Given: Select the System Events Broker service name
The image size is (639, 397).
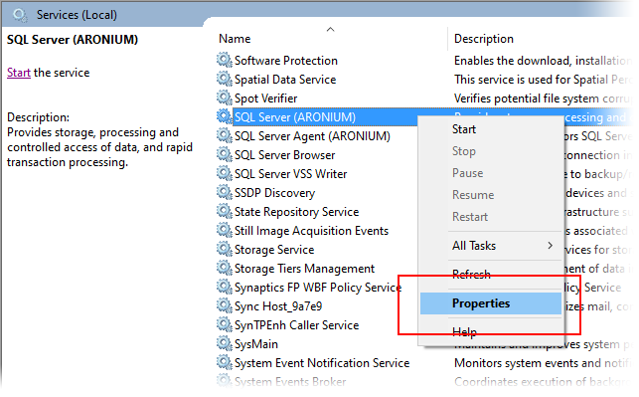Looking at the screenshot, I should coord(290,381).
